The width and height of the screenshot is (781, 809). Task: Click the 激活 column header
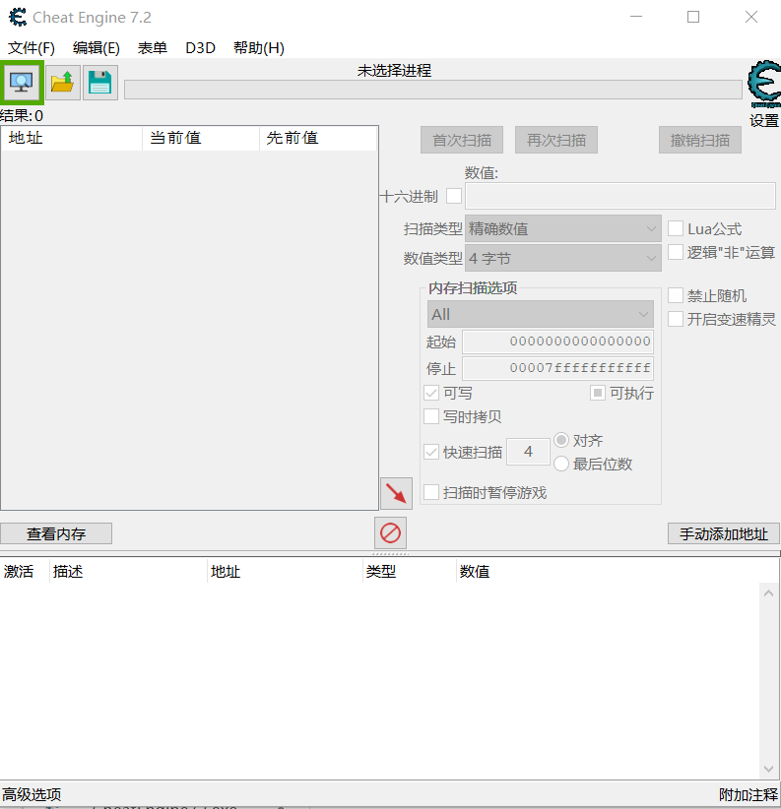point(25,572)
